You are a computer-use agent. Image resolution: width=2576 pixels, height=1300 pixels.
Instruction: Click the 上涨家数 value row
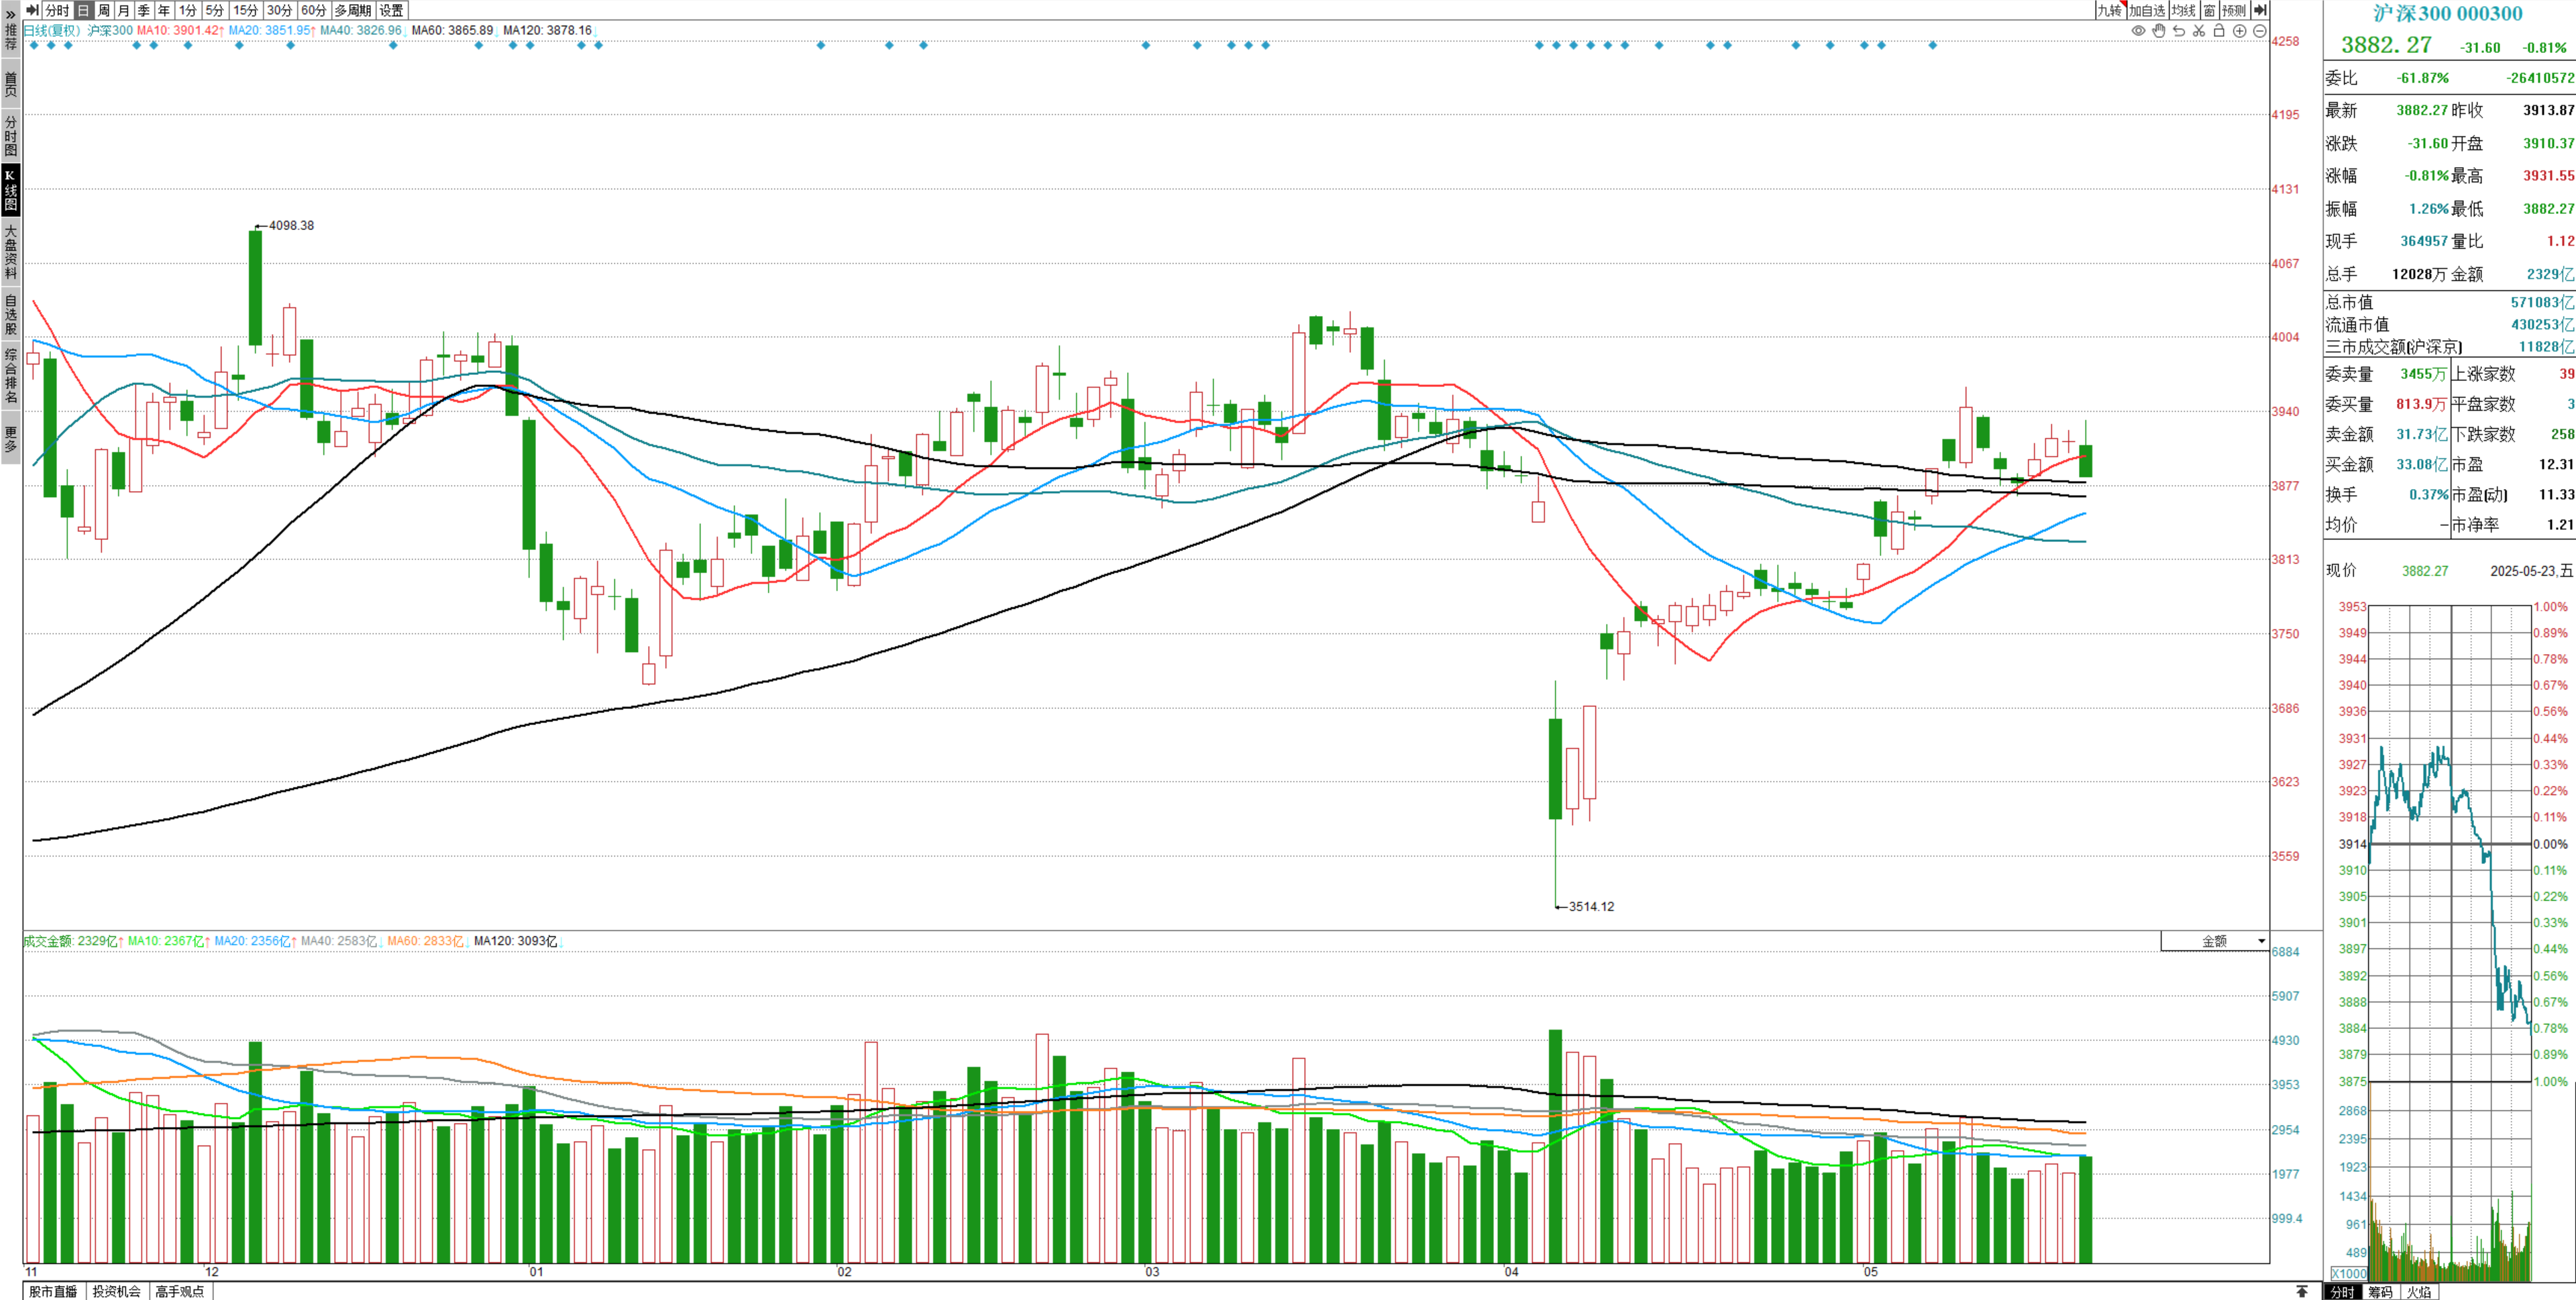[2513, 373]
